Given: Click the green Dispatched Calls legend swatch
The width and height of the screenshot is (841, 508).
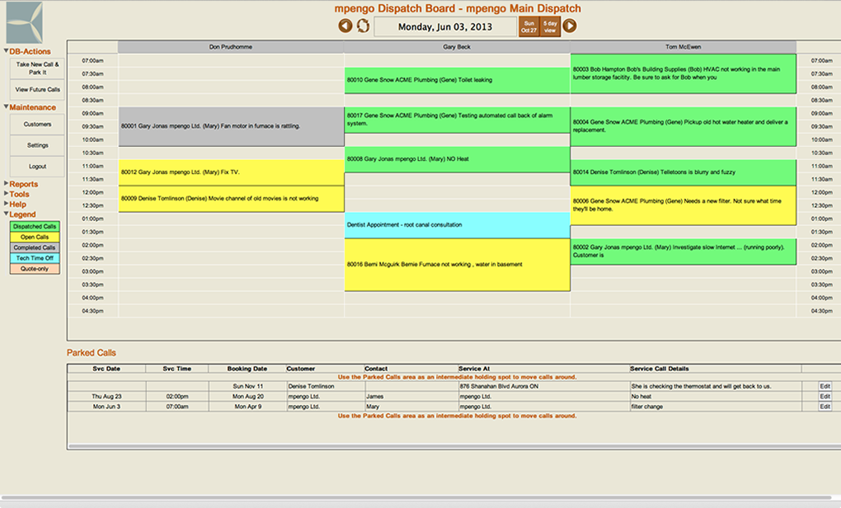Looking at the screenshot, I should 34,226.
